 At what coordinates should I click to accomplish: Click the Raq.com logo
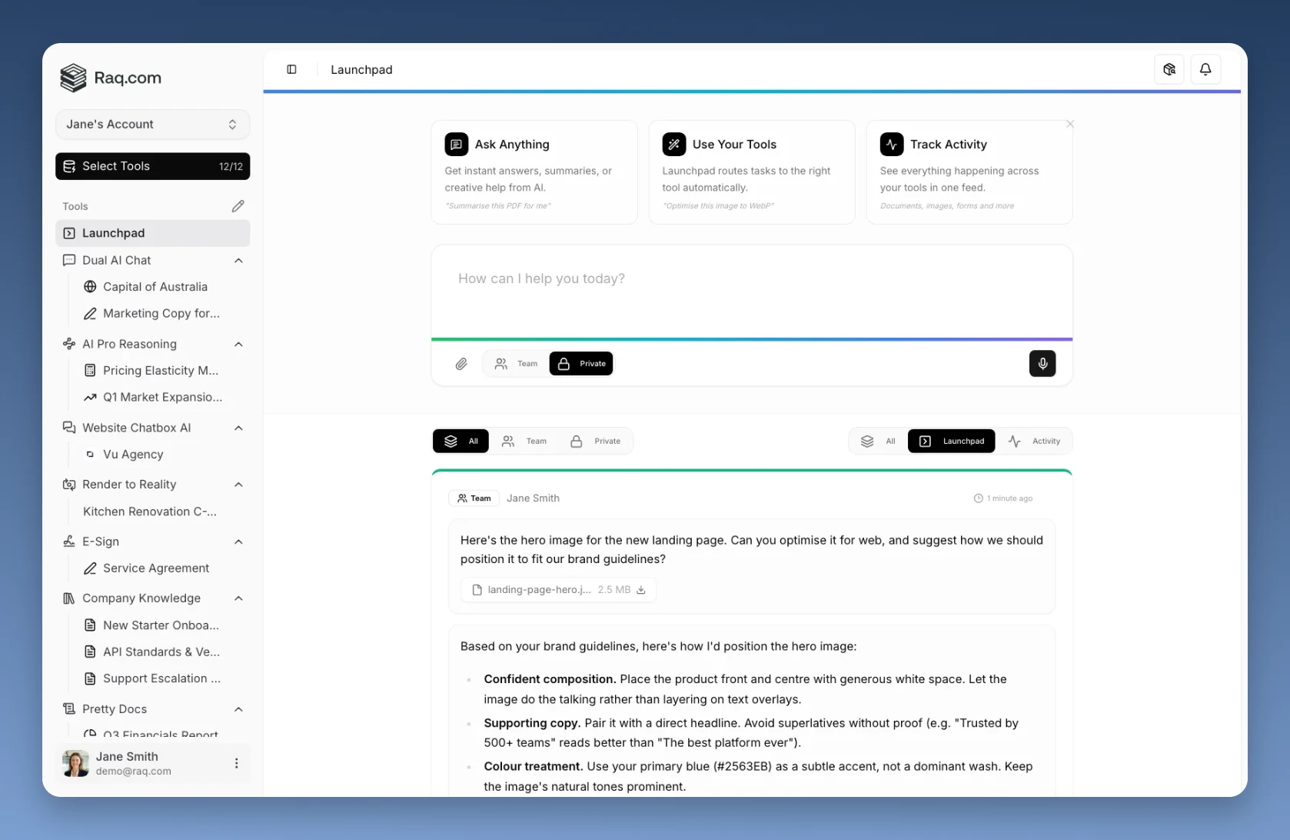click(110, 77)
